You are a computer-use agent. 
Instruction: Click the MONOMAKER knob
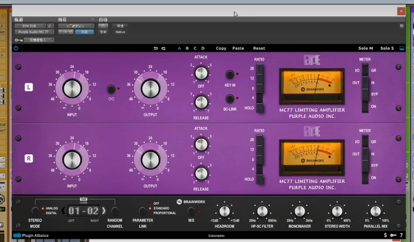coord(300,211)
